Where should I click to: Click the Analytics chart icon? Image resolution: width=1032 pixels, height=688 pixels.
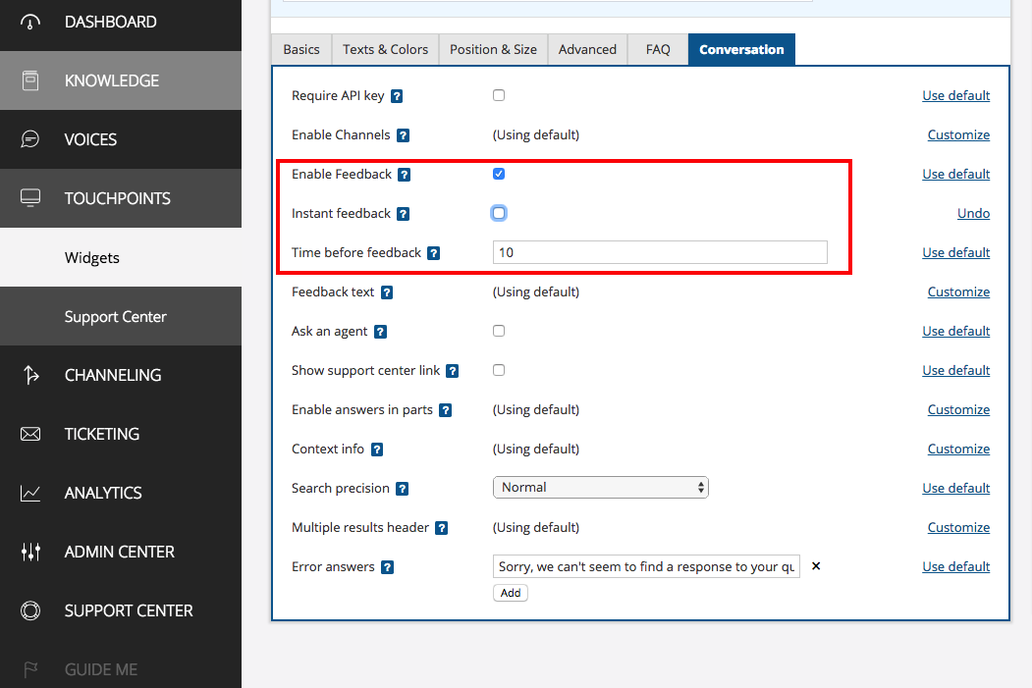click(x=30, y=493)
